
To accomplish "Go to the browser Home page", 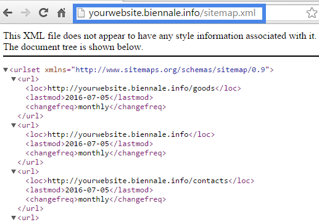I will point(61,13).
